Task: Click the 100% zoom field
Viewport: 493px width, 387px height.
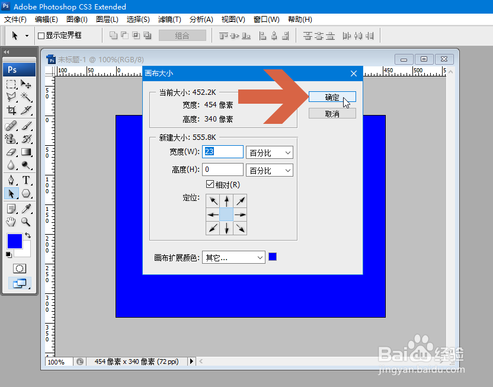Action: [x=59, y=362]
